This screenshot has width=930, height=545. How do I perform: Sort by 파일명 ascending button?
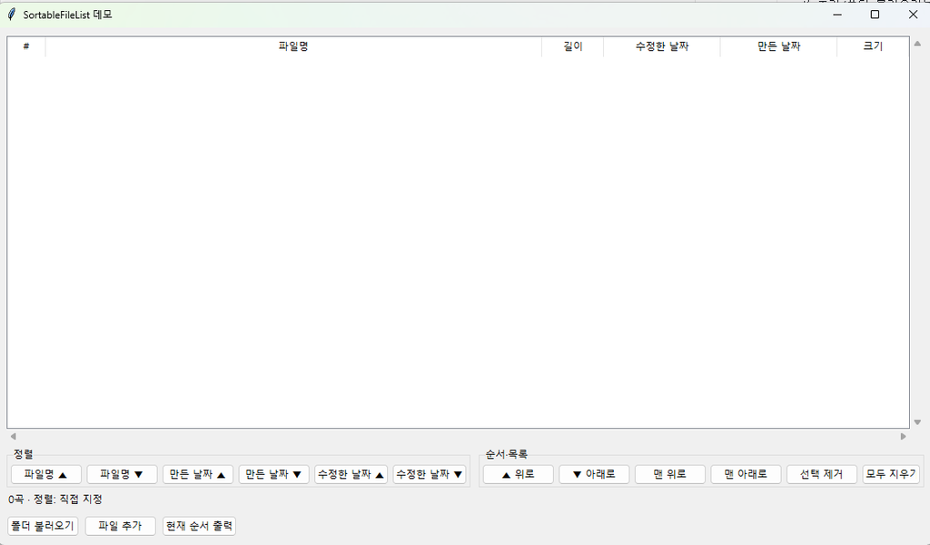(x=45, y=474)
